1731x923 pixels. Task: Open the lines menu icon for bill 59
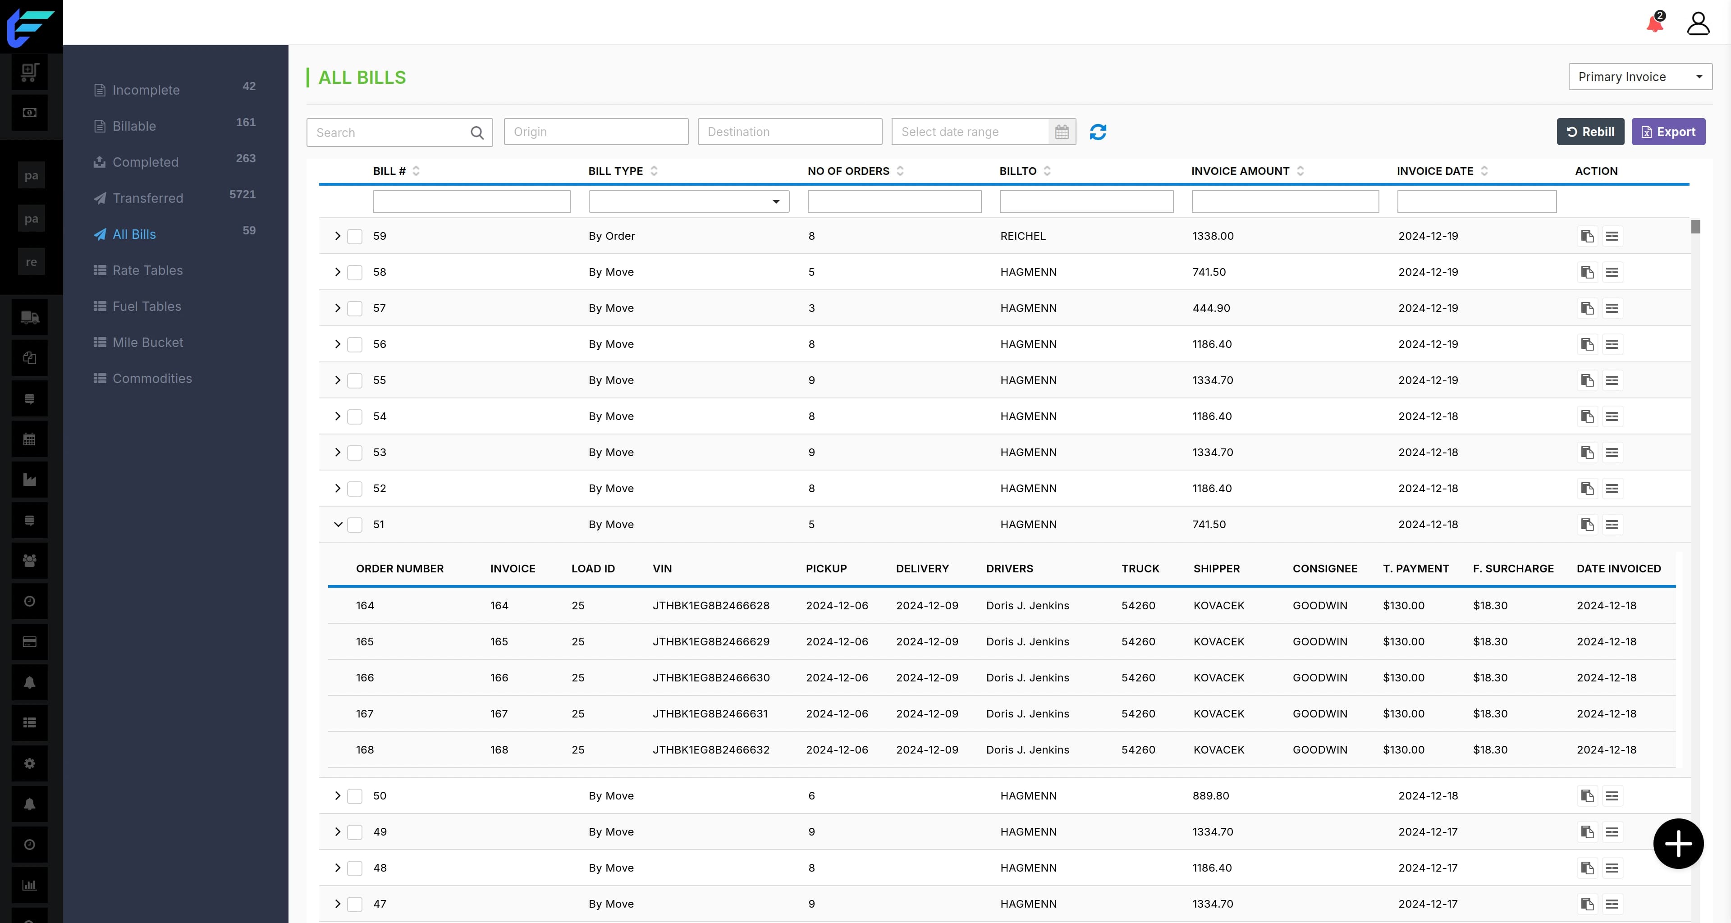[1612, 237]
